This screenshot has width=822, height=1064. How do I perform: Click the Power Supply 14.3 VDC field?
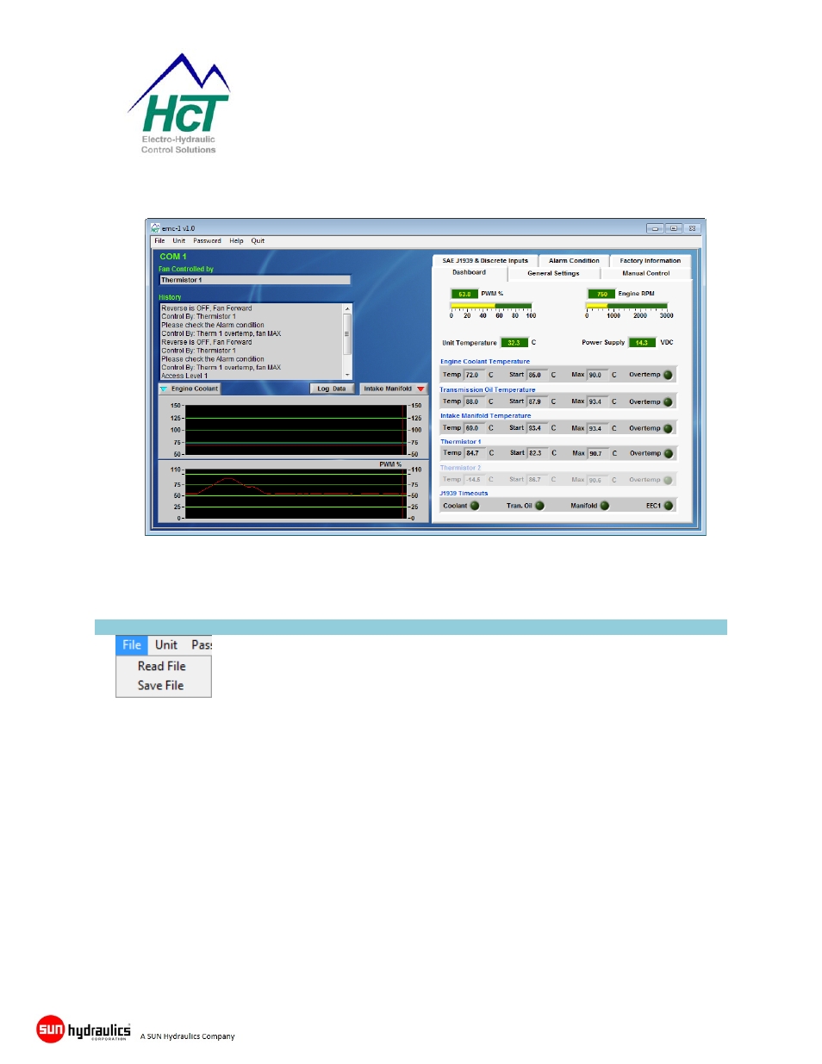642,343
